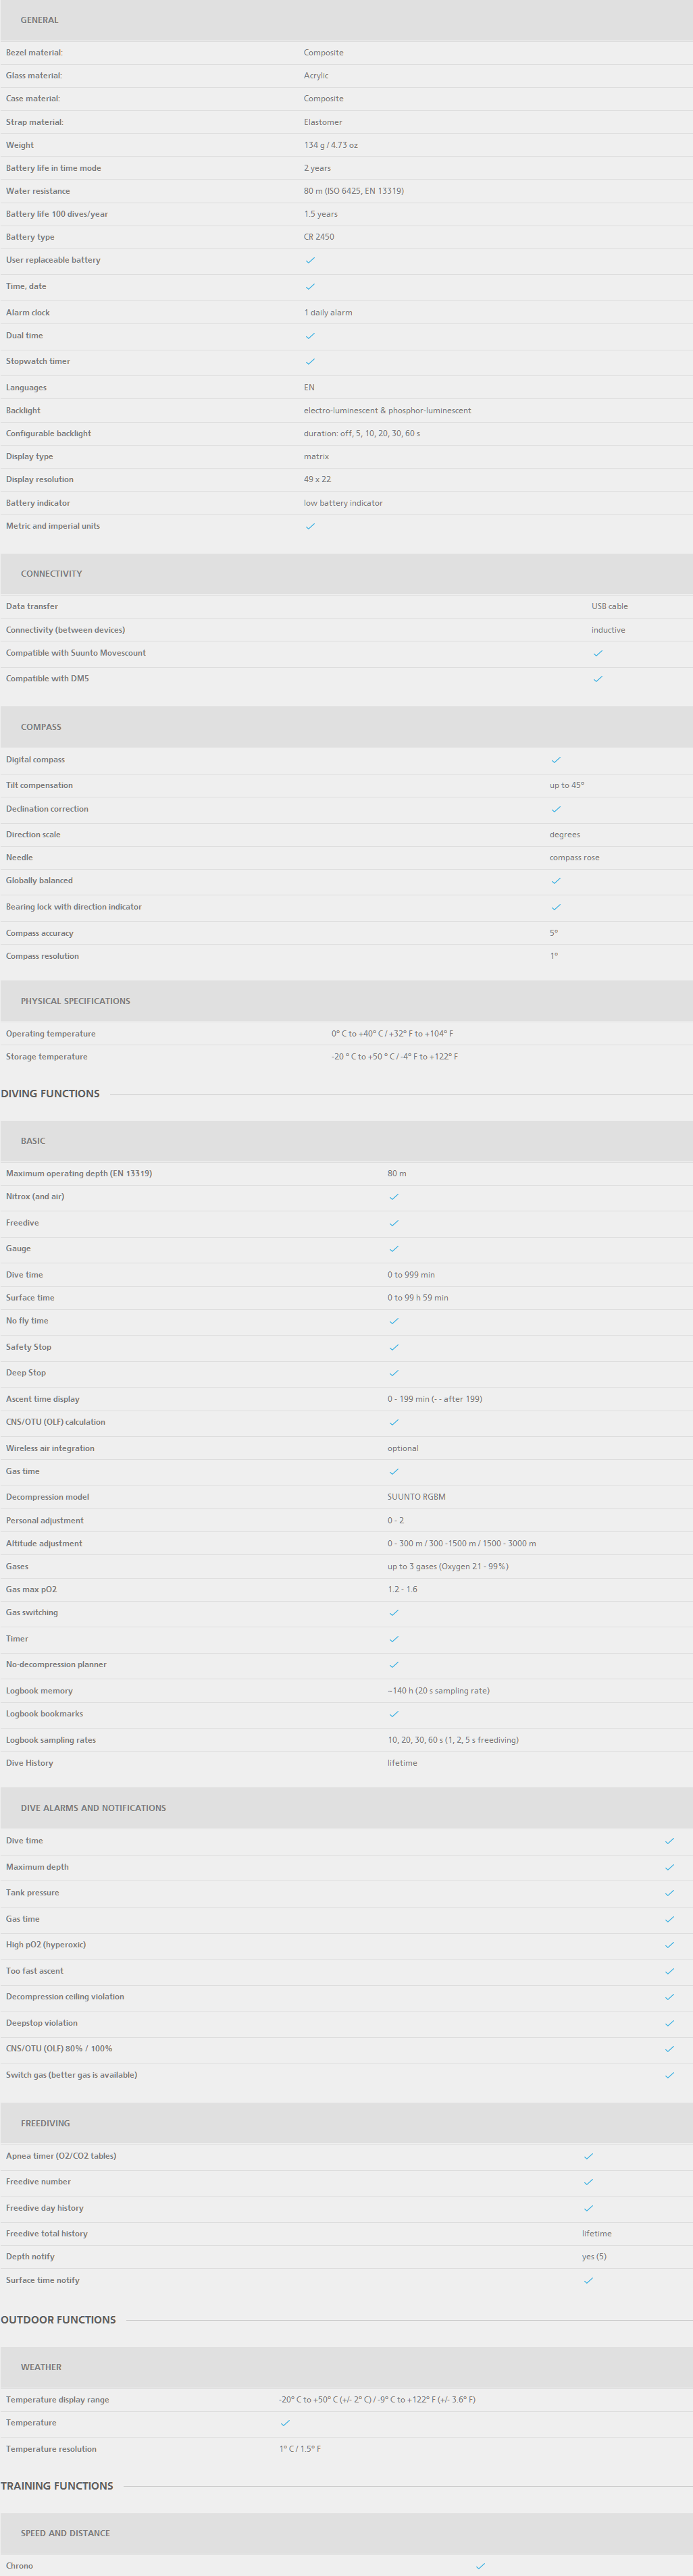Screen dimensions: 693x2576
Task: Click the SUUNTO RGBM value text
Action: point(417,1497)
